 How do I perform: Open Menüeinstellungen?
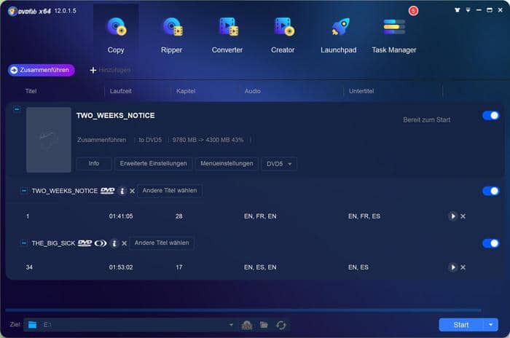[x=227, y=164]
